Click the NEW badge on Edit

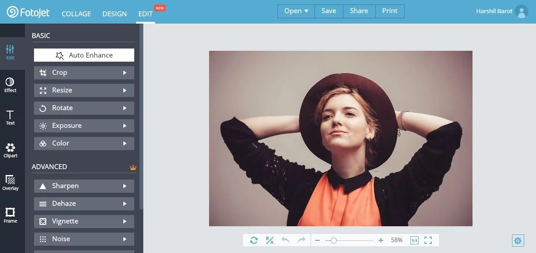[160, 8]
